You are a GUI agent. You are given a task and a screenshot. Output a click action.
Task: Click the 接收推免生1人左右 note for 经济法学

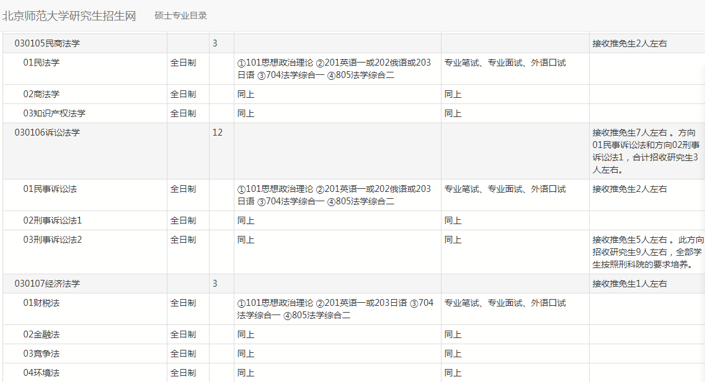[629, 284]
